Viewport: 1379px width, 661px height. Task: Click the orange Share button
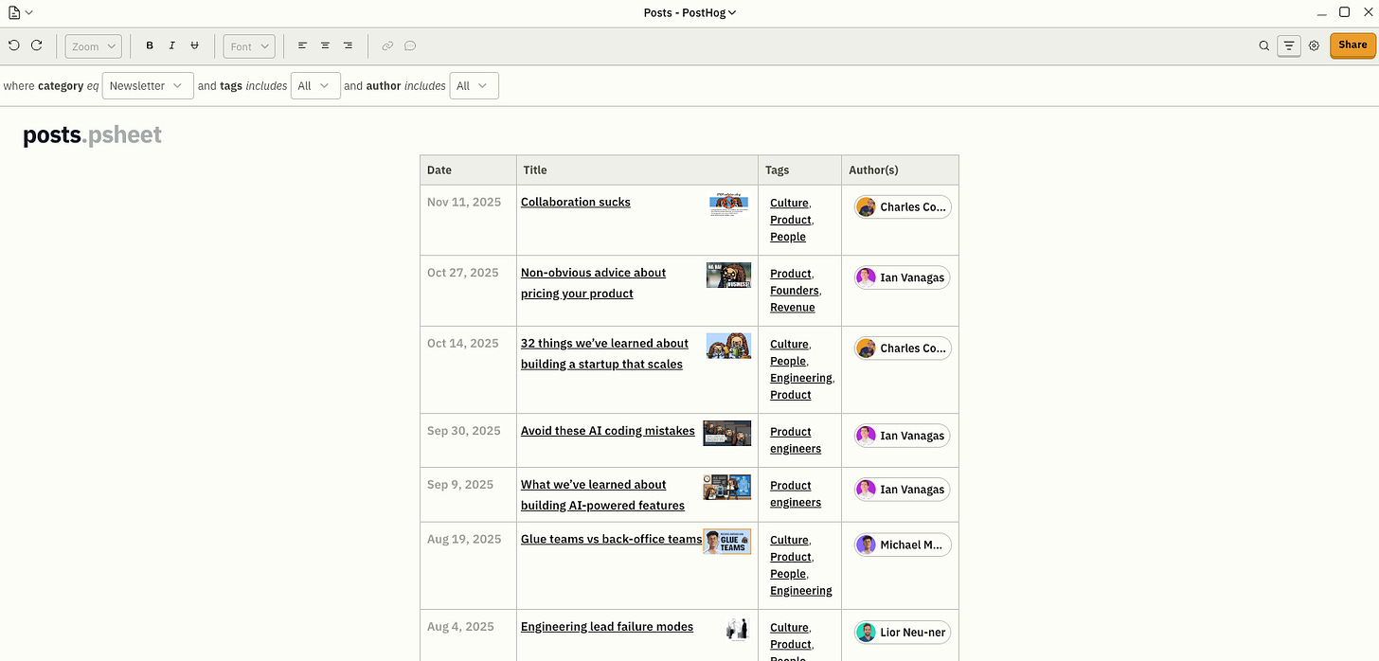tap(1352, 45)
